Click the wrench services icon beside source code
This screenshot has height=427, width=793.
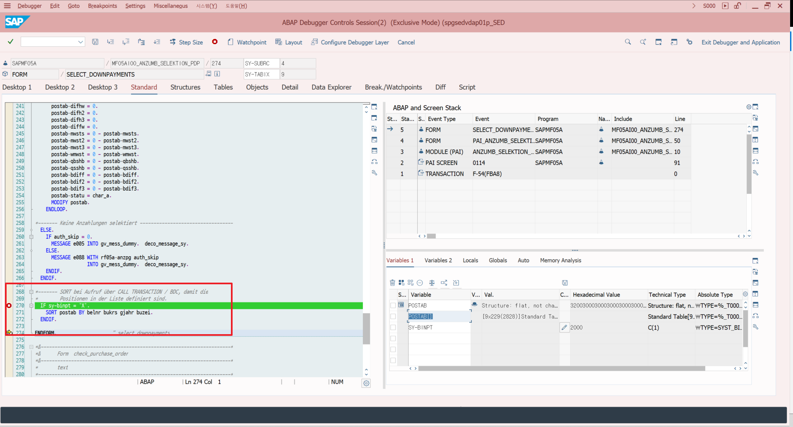374,173
